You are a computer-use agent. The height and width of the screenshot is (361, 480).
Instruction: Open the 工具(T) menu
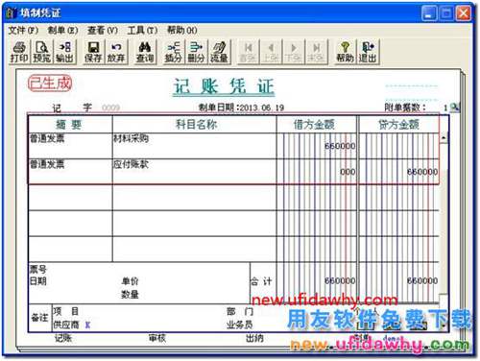point(142,30)
